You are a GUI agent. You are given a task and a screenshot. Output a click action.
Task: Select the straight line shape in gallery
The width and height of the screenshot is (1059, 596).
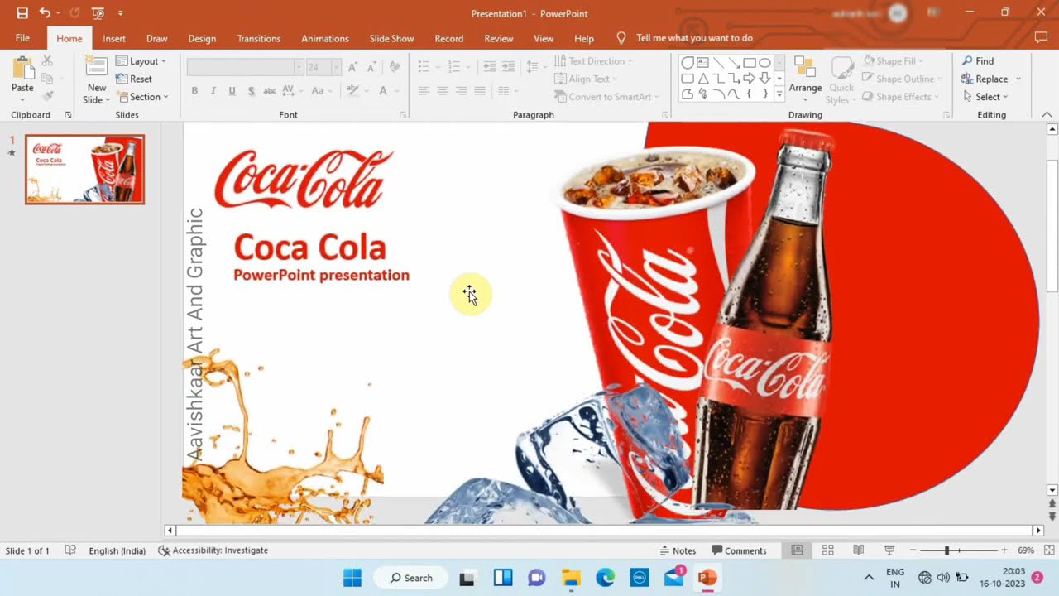point(718,62)
